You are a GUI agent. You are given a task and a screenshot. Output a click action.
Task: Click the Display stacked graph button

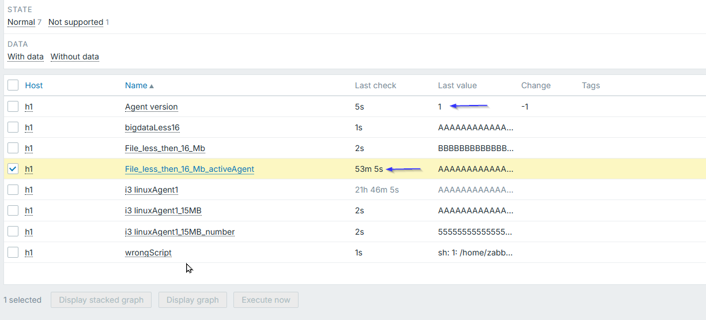[101, 300]
